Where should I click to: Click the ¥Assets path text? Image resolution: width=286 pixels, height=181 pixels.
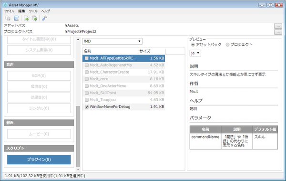[x=72, y=26]
